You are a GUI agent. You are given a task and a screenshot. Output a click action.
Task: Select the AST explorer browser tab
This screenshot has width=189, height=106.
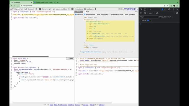[x=22, y=2]
